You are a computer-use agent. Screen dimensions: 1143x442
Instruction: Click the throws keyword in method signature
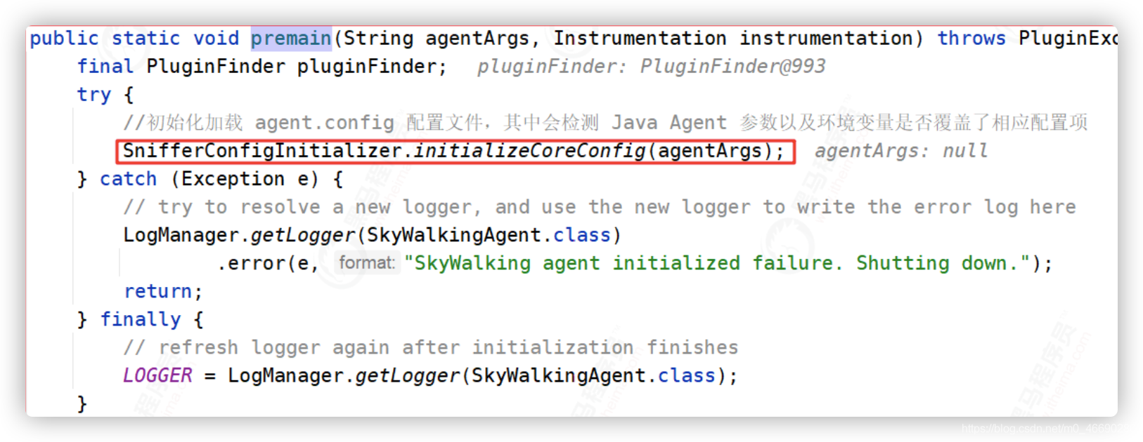coord(971,38)
